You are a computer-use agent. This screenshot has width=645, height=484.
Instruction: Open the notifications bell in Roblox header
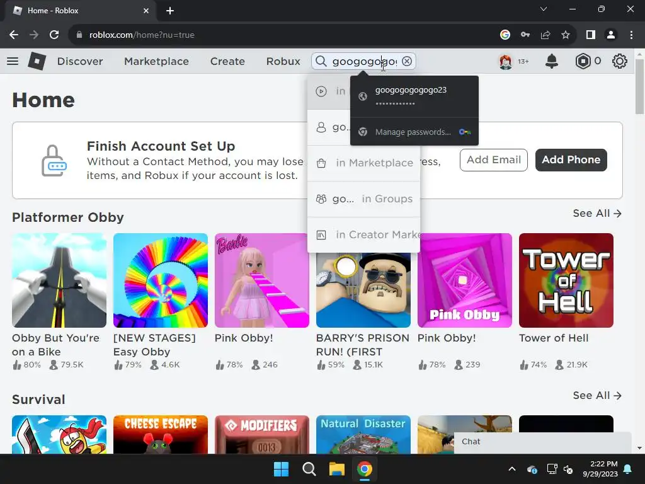552,61
